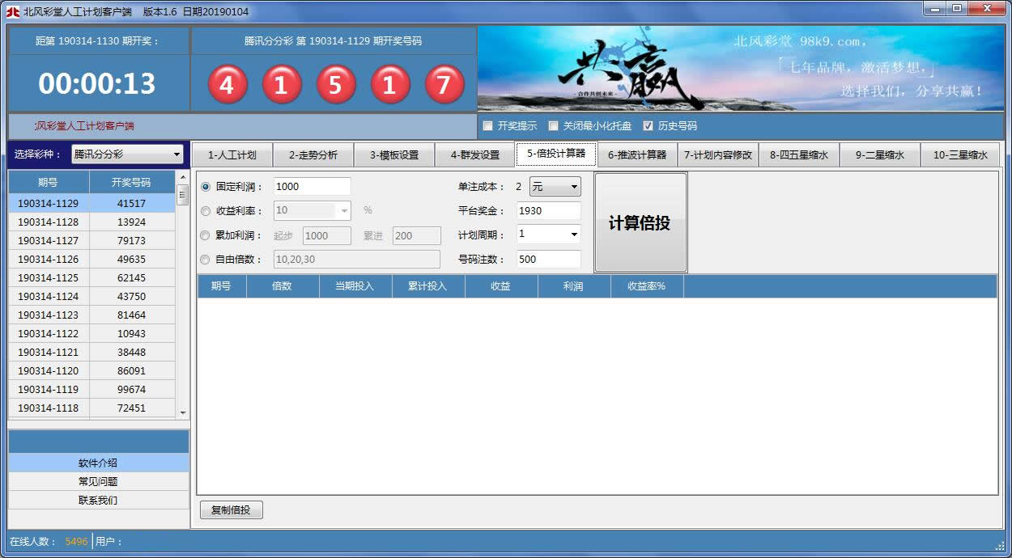Select row 190314-1126 in history list
This screenshot has height=558, width=1012.
pyautogui.click(x=91, y=260)
